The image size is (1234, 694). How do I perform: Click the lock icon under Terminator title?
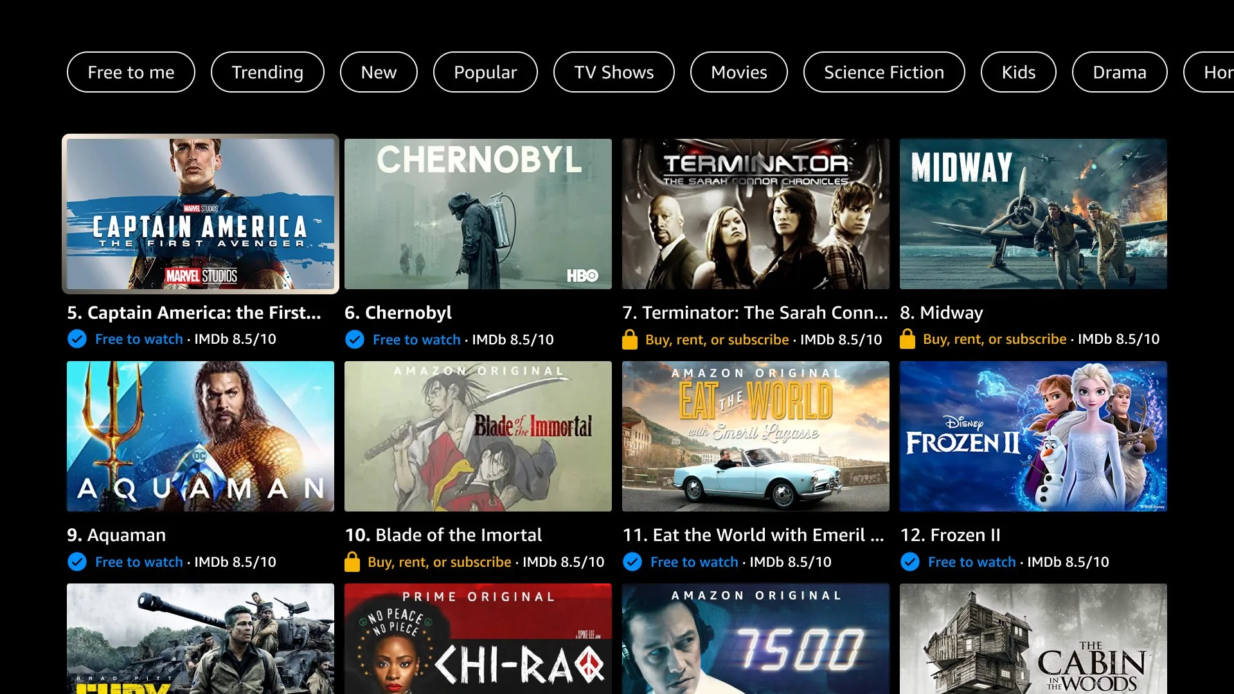tap(630, 339)
